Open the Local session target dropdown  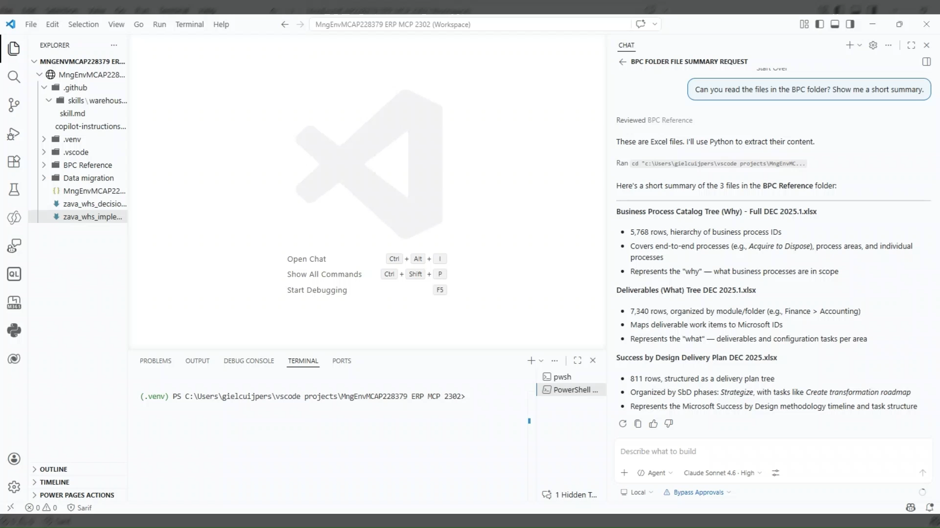pos(636,492)
